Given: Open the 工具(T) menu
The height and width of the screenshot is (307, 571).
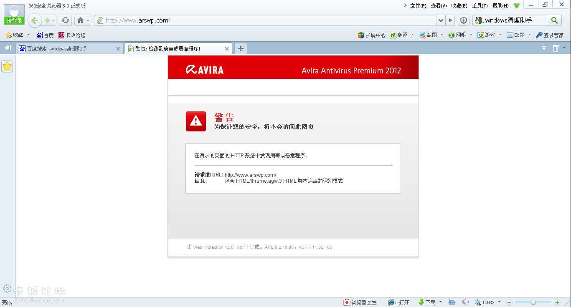Looking at the screenshot, I should (480, 6).
